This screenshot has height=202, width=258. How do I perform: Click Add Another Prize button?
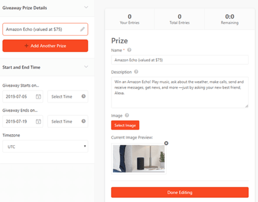[x=45, y=46]
